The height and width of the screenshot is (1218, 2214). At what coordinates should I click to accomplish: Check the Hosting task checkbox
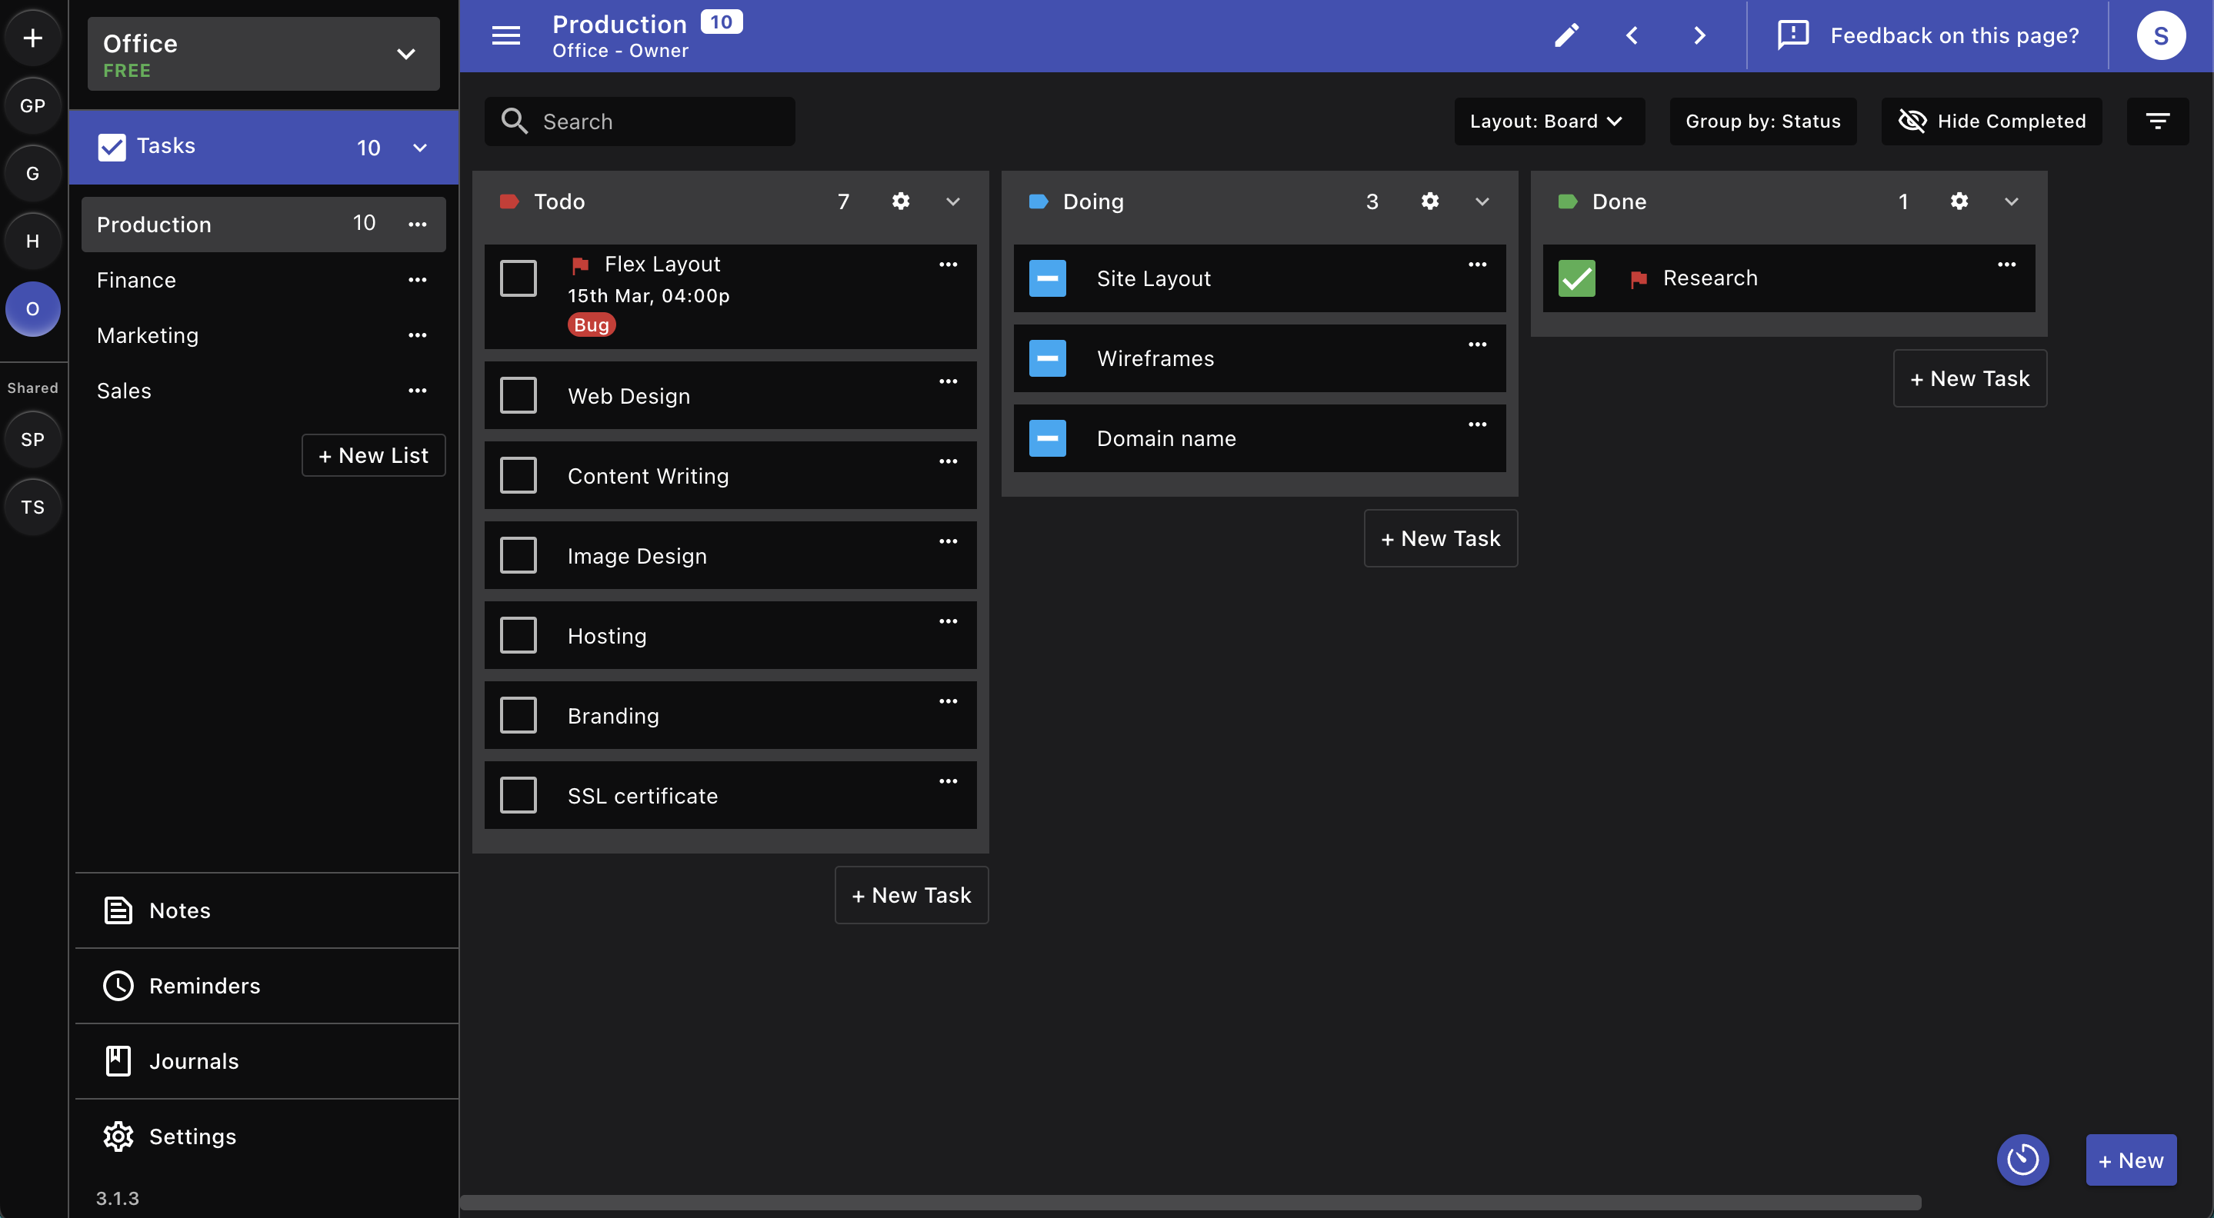tap(518, 636)
